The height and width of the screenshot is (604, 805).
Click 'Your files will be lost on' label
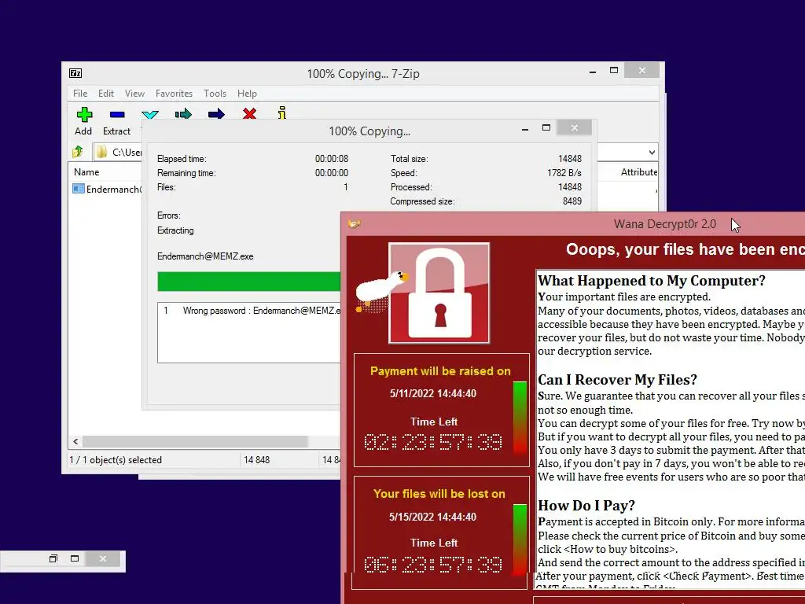point(439,494)
